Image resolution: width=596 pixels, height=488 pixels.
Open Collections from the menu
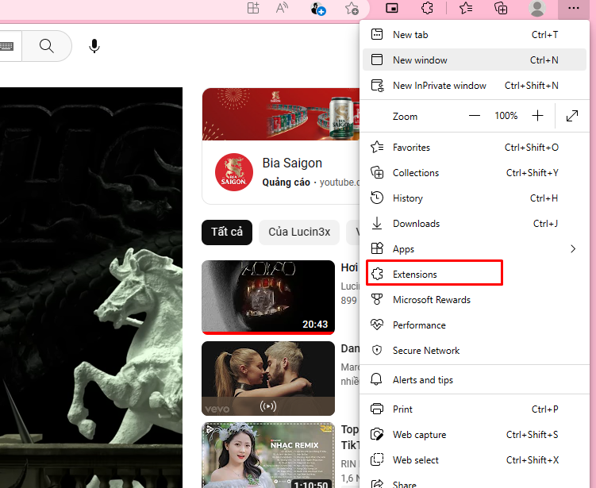pyautogui.click(x=475, y=172)
